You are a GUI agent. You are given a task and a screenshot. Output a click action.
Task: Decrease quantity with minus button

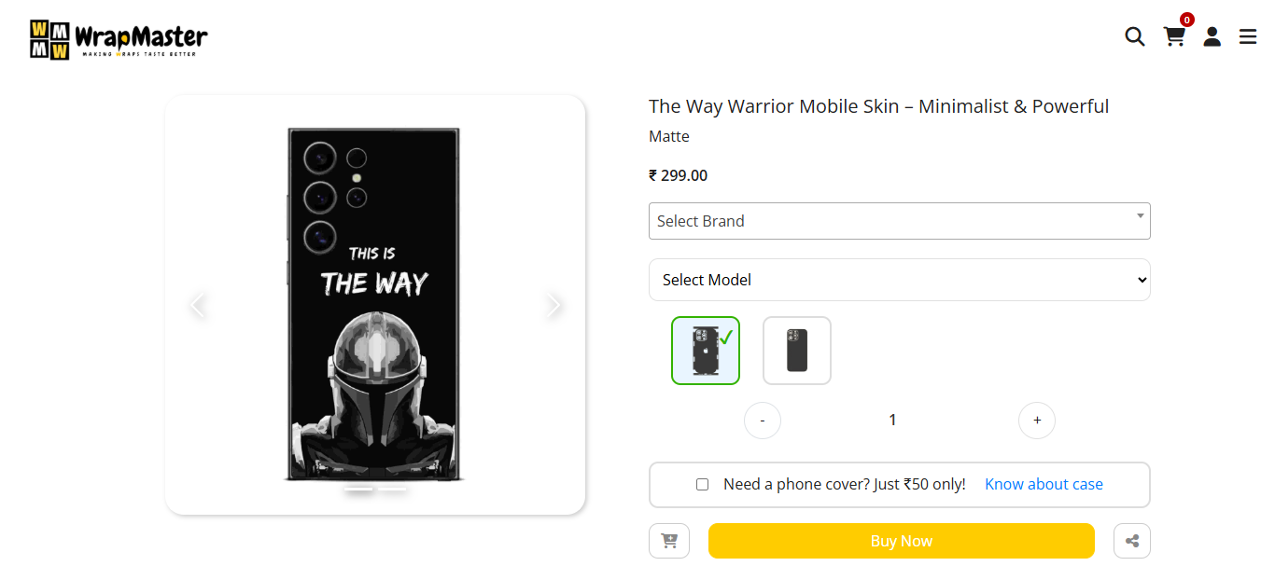[x=763, y=421]
